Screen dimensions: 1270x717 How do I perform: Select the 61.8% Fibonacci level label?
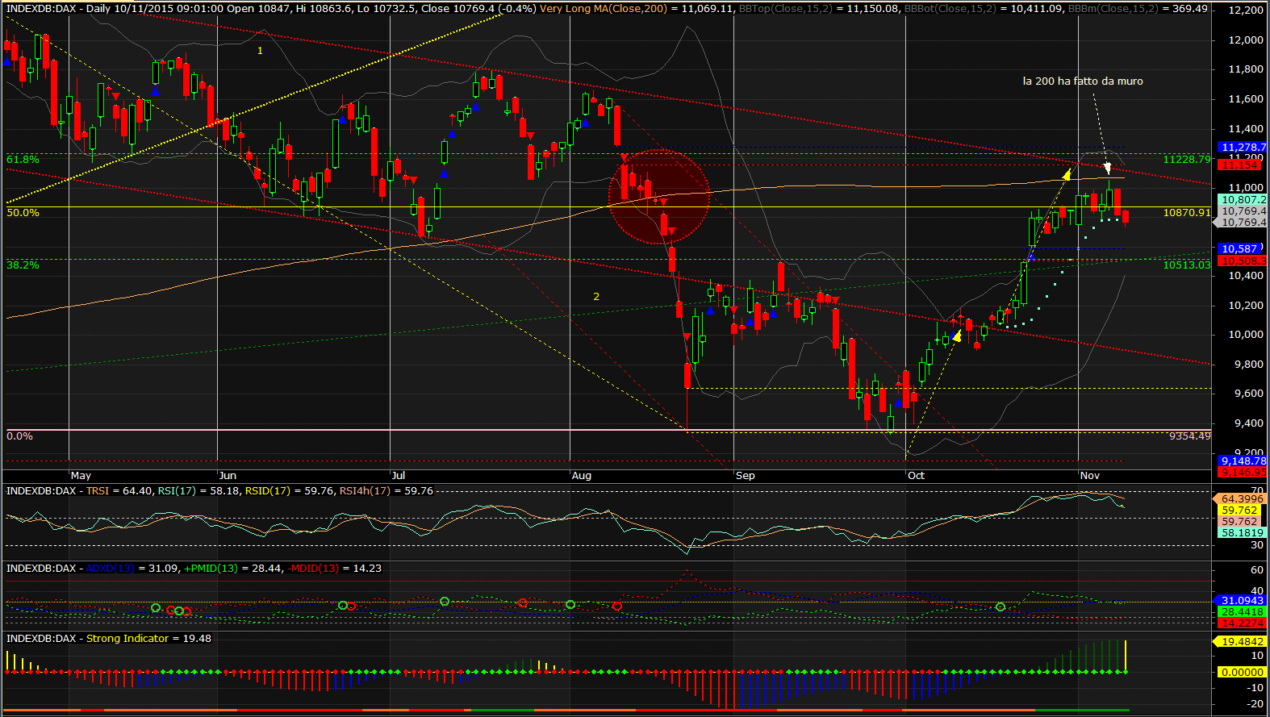pos(23,160)
